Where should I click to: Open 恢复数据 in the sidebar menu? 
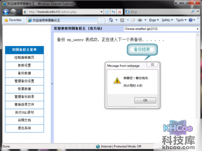pos(24,89)
